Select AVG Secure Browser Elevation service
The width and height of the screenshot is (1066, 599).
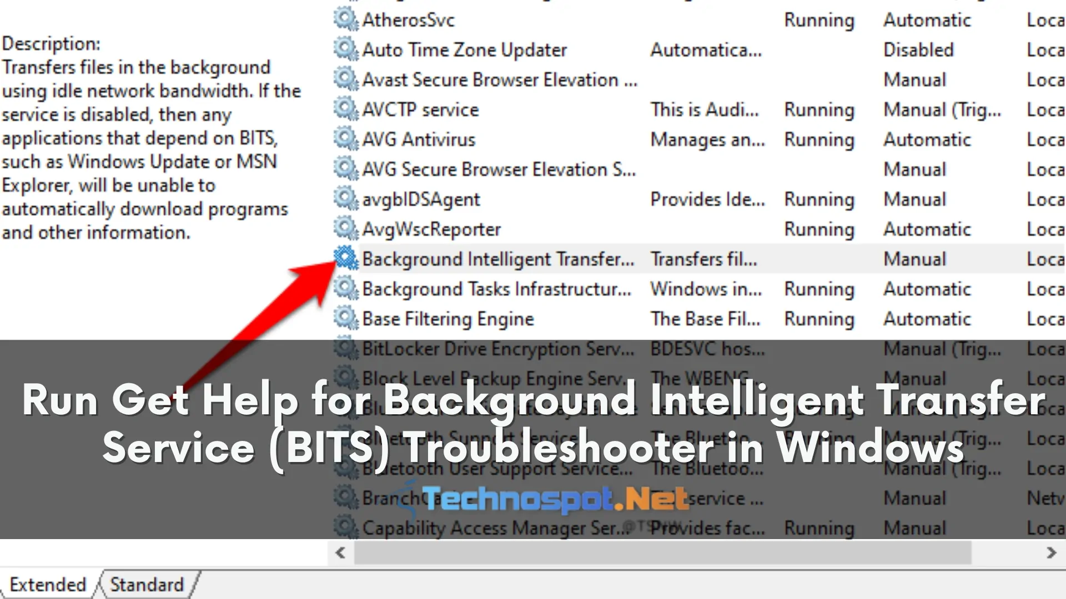(x=499, y=170)
